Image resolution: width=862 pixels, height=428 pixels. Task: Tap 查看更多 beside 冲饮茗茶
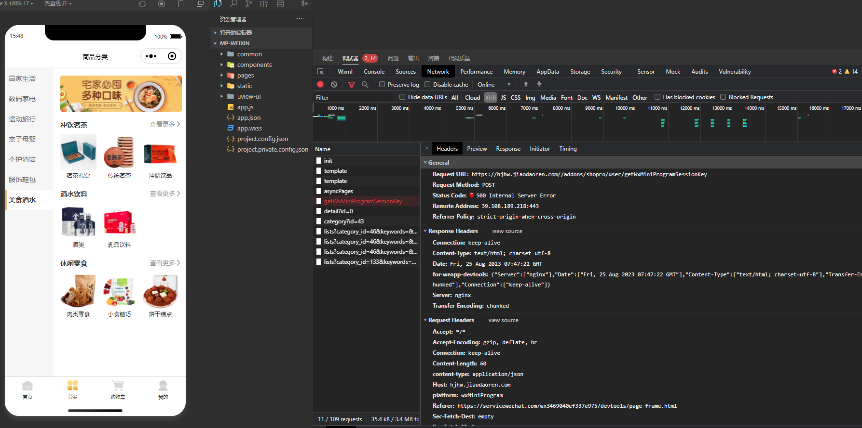tap(165, 124)
